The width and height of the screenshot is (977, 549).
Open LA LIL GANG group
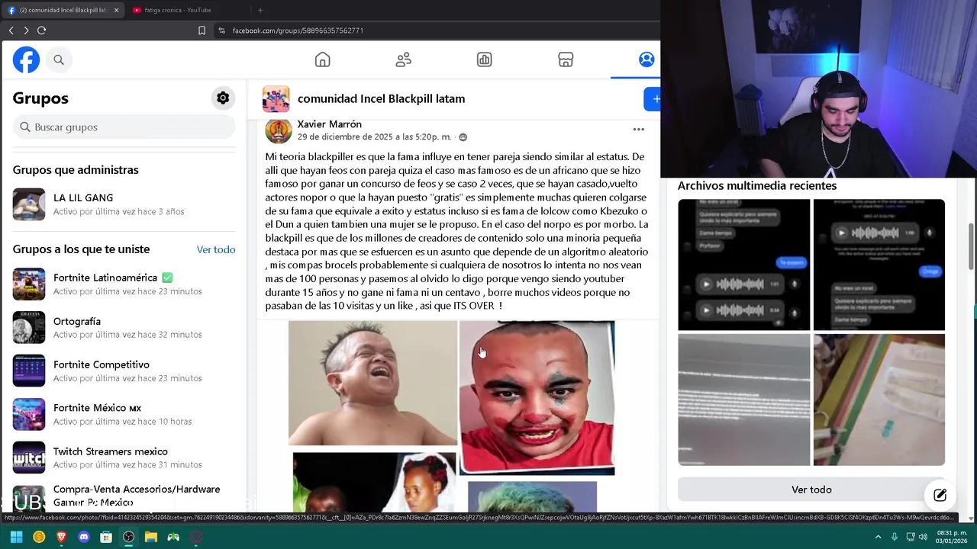pyautogui.click(x=124, y=204)
